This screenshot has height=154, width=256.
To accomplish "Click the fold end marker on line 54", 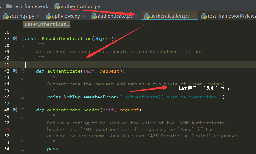I will point(23,149).
